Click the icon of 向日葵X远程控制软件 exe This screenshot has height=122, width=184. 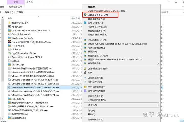click(9, 110)
